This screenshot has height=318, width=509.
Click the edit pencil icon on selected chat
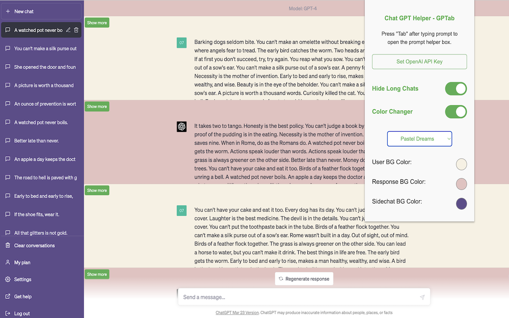[68, 30]
